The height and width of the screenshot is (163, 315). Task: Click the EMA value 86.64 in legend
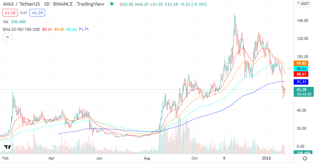72,29
